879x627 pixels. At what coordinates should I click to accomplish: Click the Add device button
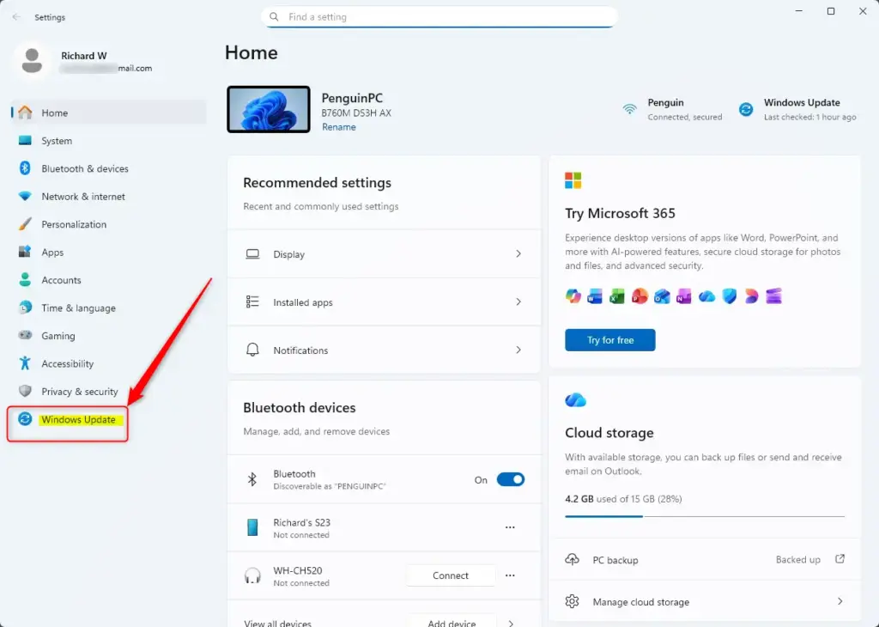(x=452, y=621)
